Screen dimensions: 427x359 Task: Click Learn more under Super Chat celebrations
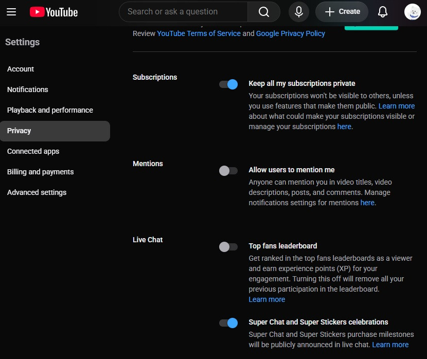(390, 345)
